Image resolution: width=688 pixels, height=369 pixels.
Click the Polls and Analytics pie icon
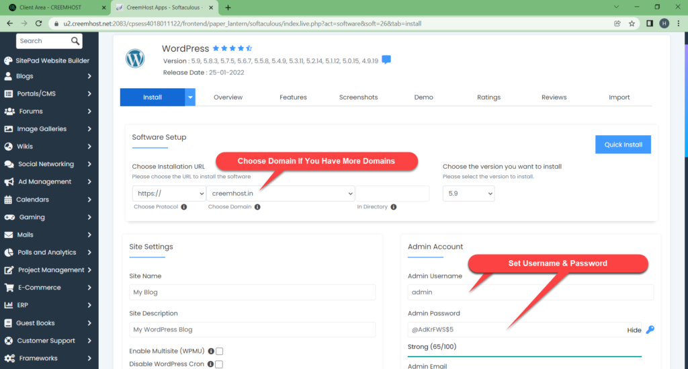click(8, 252)
